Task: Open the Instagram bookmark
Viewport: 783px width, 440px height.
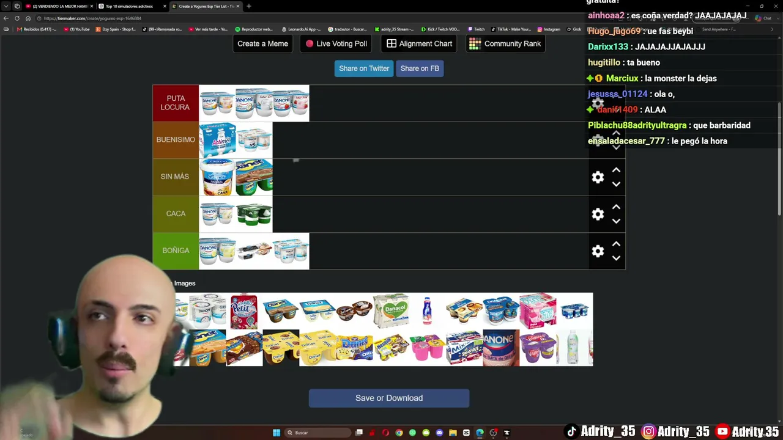Action: pyautogui.click(x=549, y=29)
